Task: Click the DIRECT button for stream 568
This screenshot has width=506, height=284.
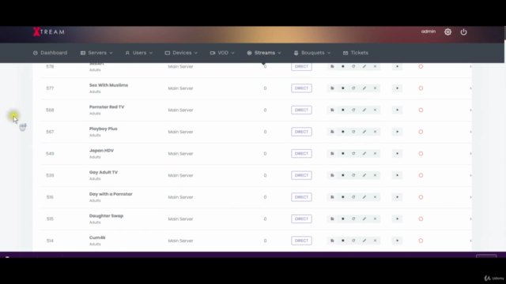Action: click(x=301, y=110)
